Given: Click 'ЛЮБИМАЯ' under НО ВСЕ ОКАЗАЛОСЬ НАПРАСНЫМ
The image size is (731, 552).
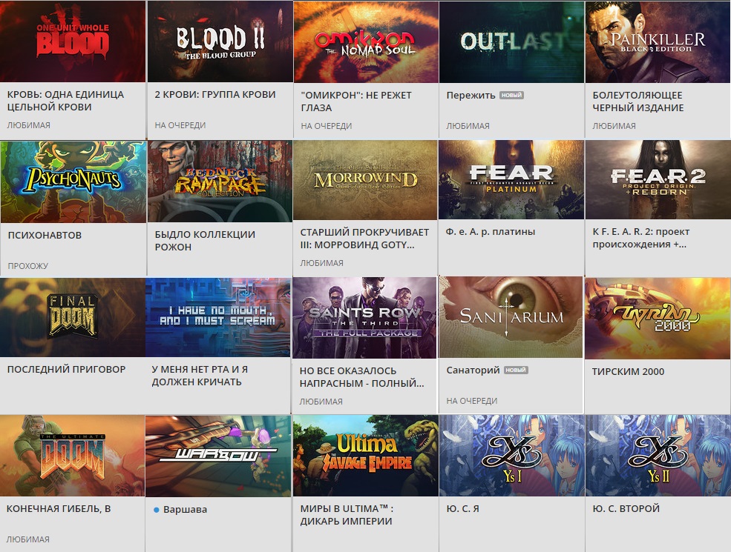Looking at the screenshot, I should (x=321, y=402).
